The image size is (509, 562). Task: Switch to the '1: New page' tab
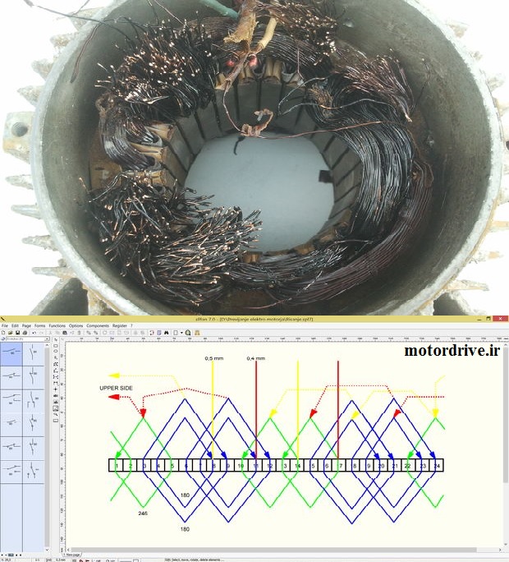coord(72,555)
